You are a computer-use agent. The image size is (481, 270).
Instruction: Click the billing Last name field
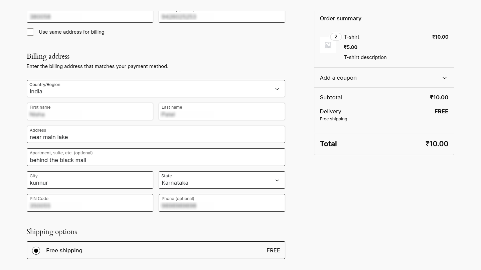pyautogui.click(x=222, y=111)
